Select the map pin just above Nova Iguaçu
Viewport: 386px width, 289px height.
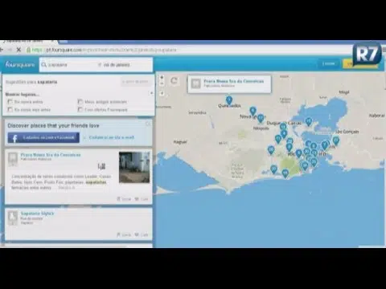coord(253,111)
